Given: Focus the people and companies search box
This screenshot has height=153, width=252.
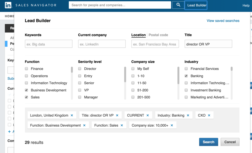Looking at the screenshot, I should tap(120, 5).
